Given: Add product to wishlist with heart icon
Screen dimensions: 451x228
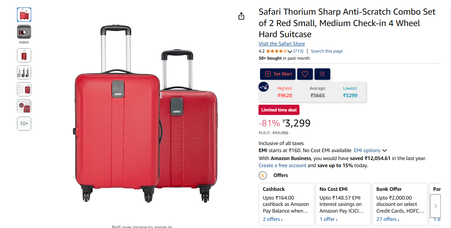Looking at the screenshot, I should (x=305, y=74).
